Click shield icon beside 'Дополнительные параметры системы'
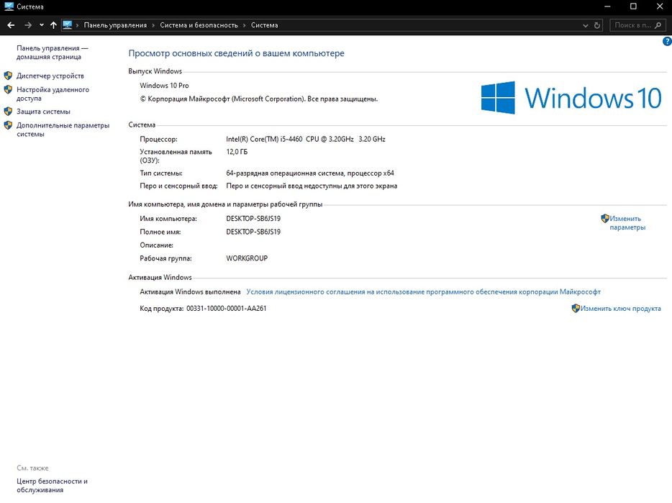 [x=8, y=125]
